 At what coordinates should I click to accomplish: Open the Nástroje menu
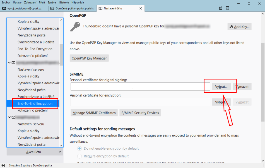[x=64, y=2]
